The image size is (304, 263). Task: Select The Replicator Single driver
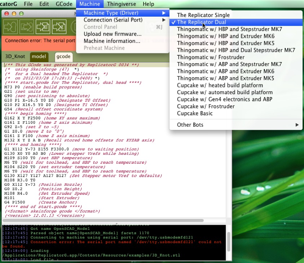click(236, 15)
